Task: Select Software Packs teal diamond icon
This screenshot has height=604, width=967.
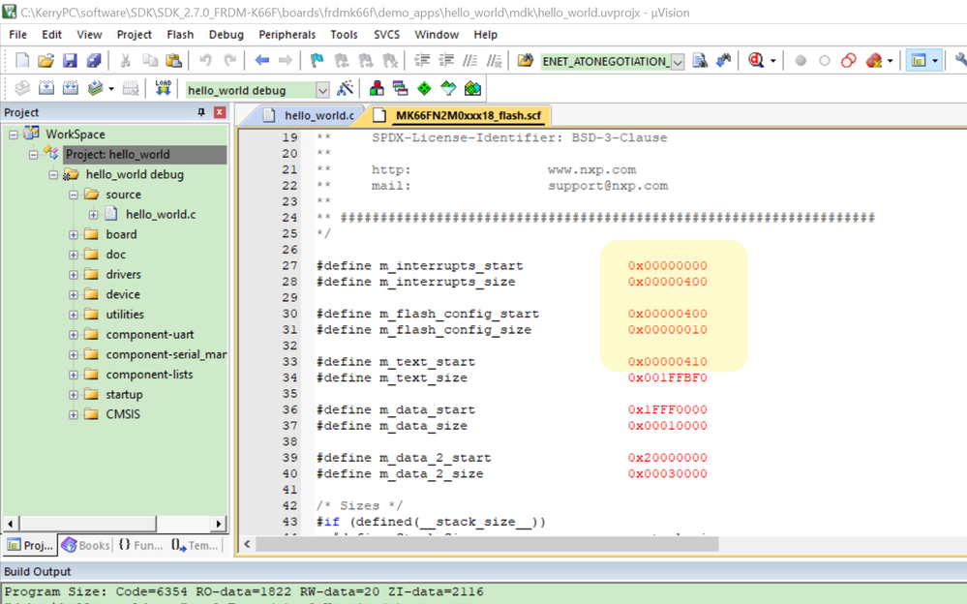Action: 448,89
